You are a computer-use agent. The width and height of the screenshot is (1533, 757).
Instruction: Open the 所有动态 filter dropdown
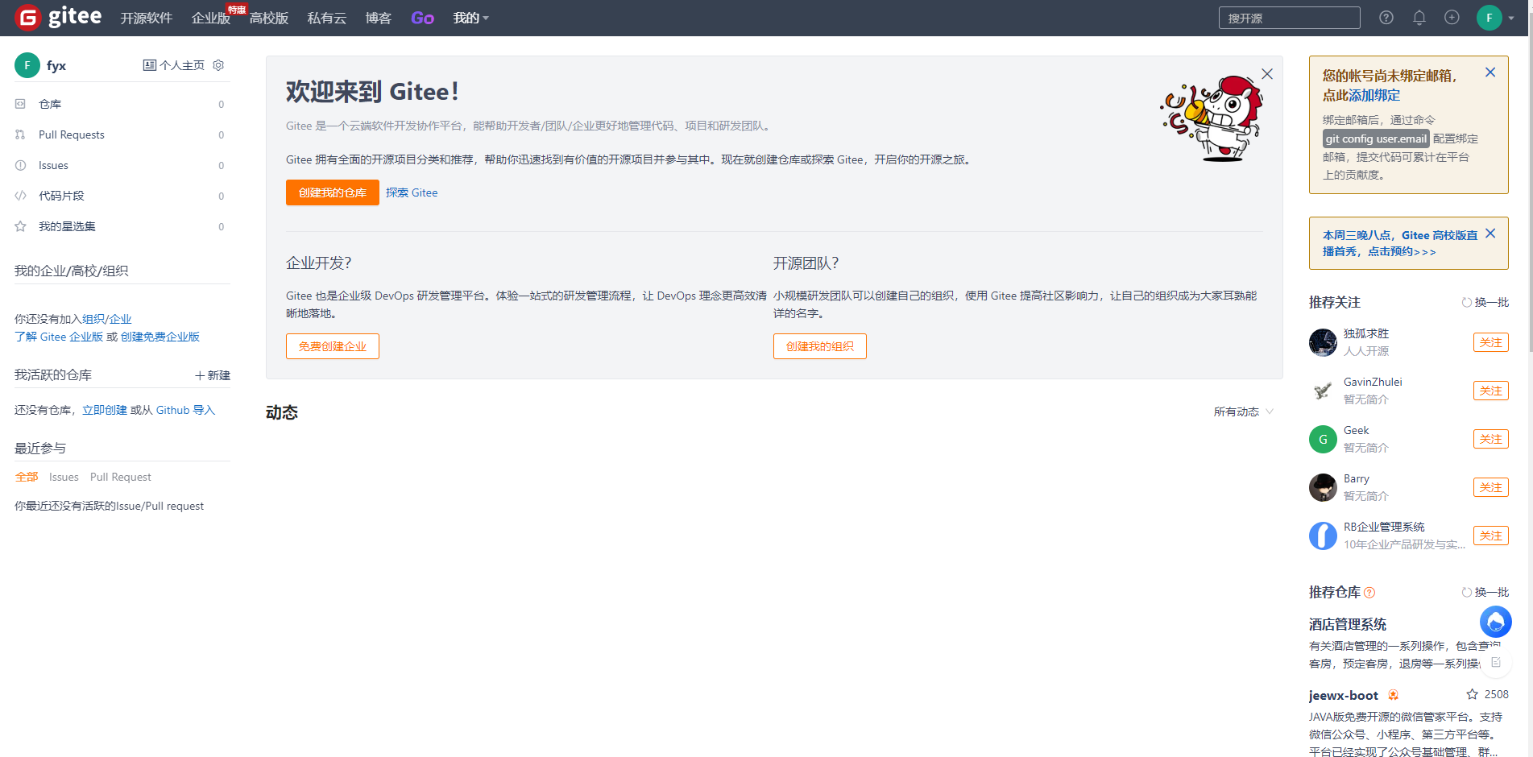[x=1244, y=412]
